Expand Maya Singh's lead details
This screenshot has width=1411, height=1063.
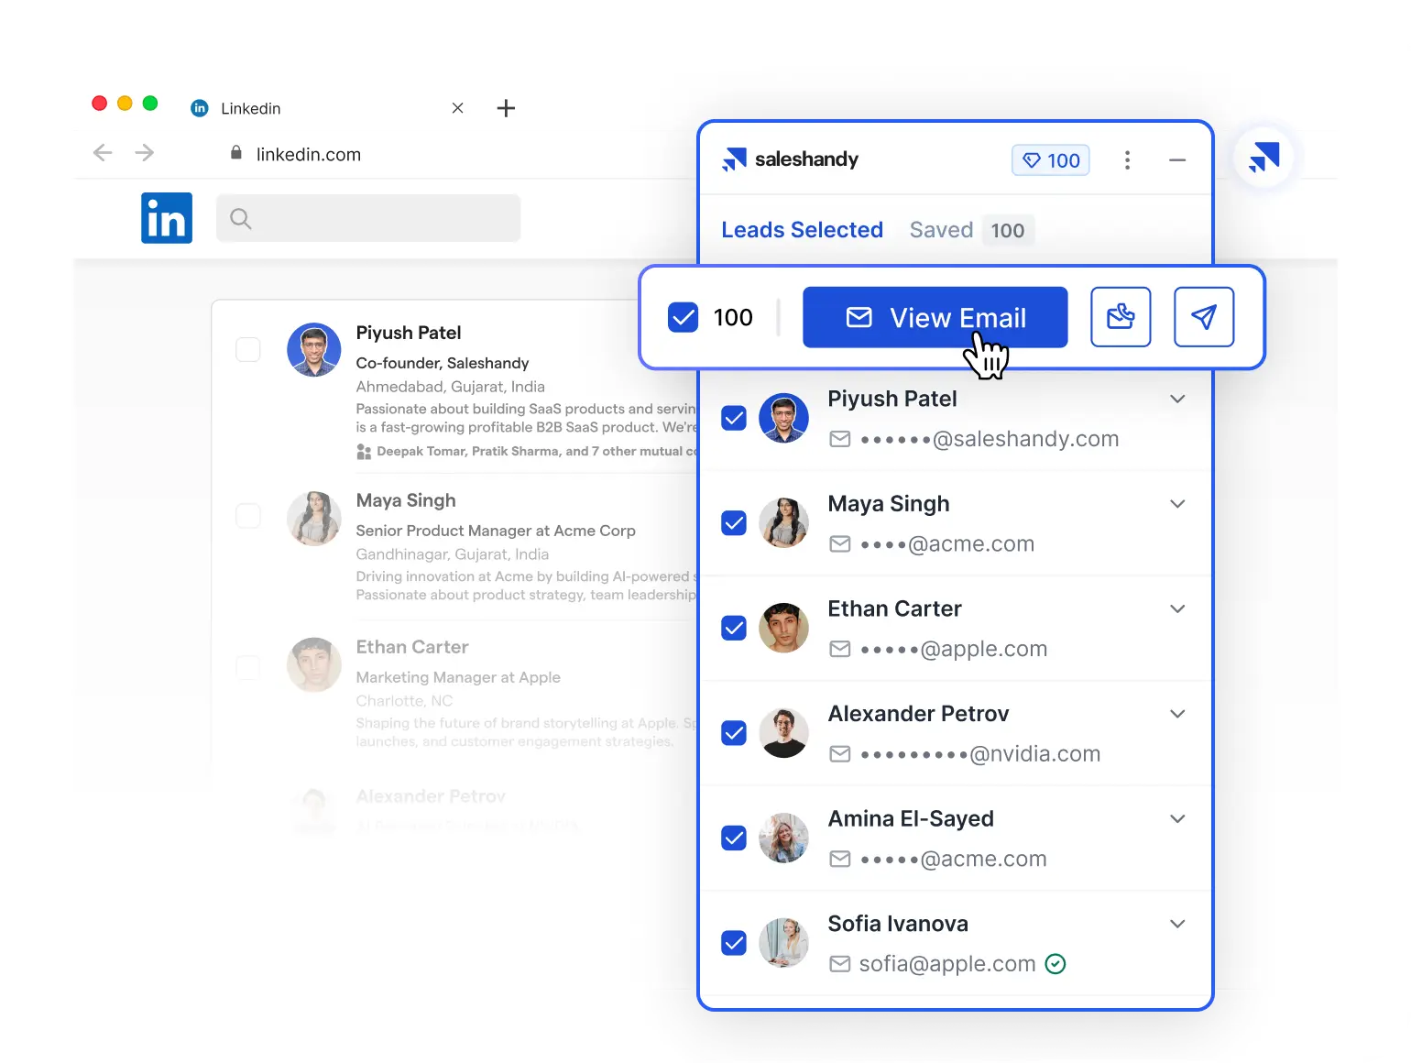(1177, 503)
